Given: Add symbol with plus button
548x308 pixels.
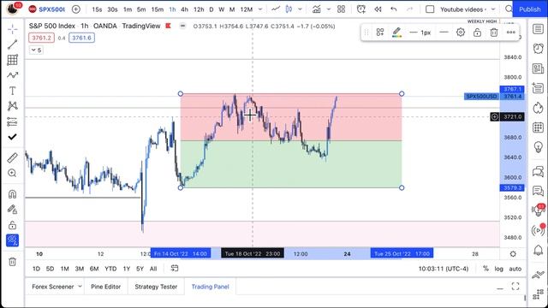Looking at the screenshot, I should coord(76,9).
